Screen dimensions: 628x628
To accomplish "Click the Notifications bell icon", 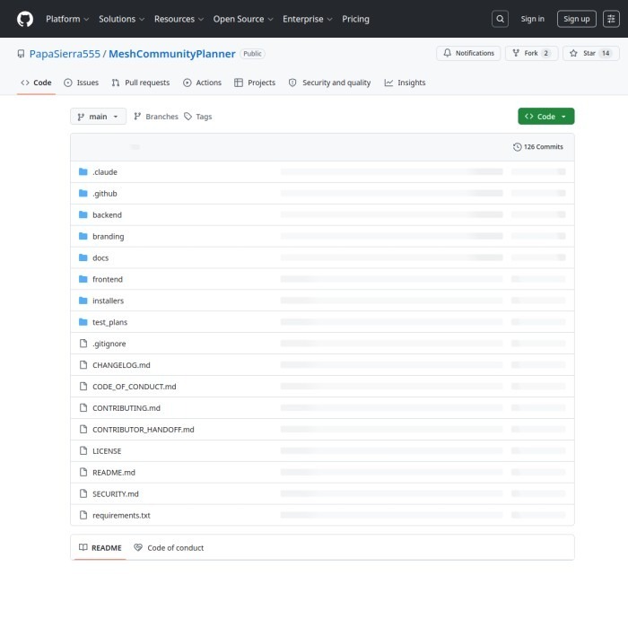I will (x=448, y=53).
